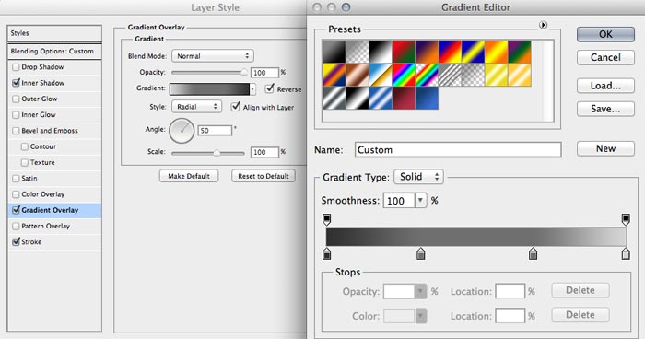
Task: Pick the solid blue gradient preset
Action: pos(427,98)
